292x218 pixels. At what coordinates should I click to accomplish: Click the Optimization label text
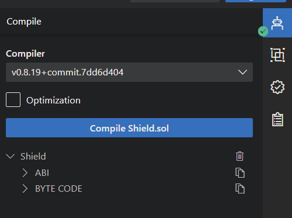click(53, 101)
